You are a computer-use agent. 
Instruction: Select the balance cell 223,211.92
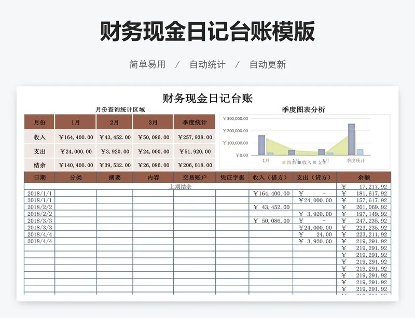(364, 234)
